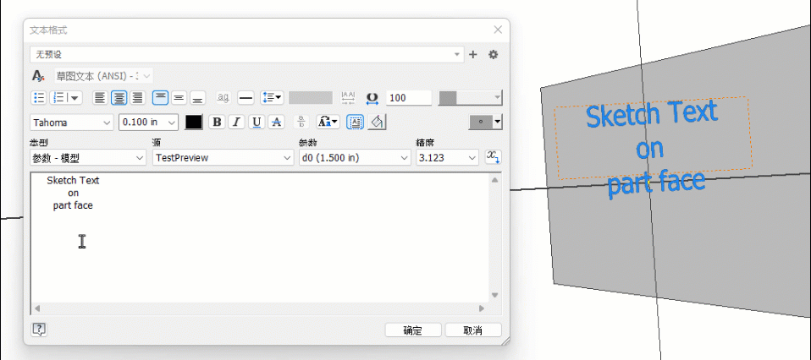Toggle strikethrough formatting

click(x=277, y=123)
